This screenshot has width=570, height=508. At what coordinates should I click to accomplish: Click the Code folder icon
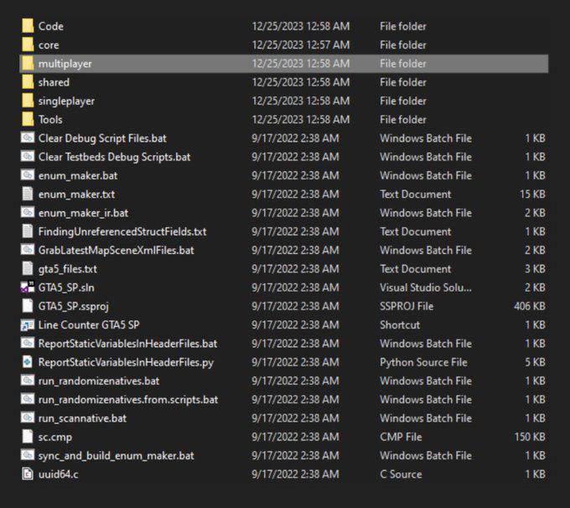click(x=28, y=26)
